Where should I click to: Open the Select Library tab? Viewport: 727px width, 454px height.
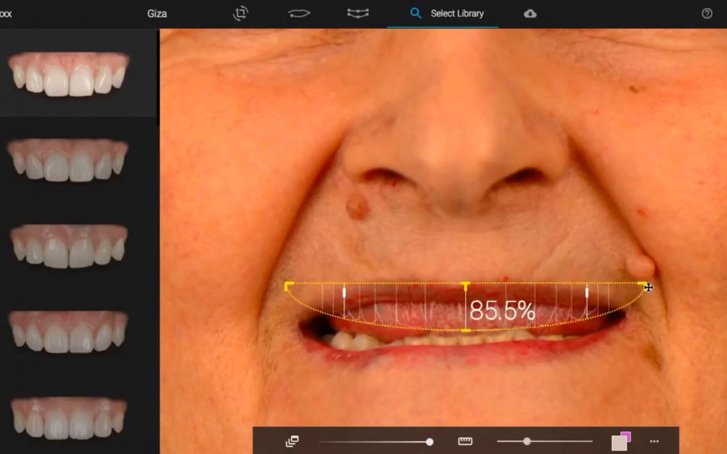coord(443,13)
